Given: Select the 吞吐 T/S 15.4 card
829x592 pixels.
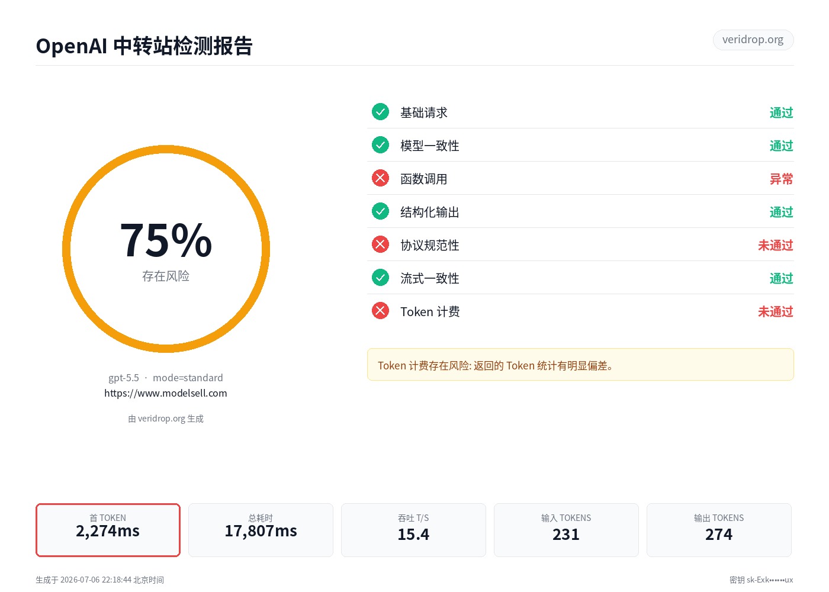Looking at the screenshot, I should tap(413, 530).
